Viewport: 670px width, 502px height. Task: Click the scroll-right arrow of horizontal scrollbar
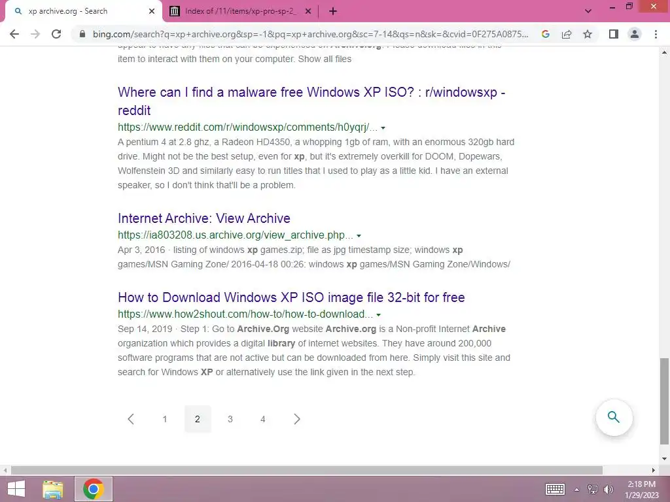[654, 470]
